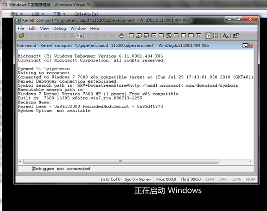Toggle Source Mode Off '101' button
Viewport: 267px width, 211px height.
coord(216,36)
